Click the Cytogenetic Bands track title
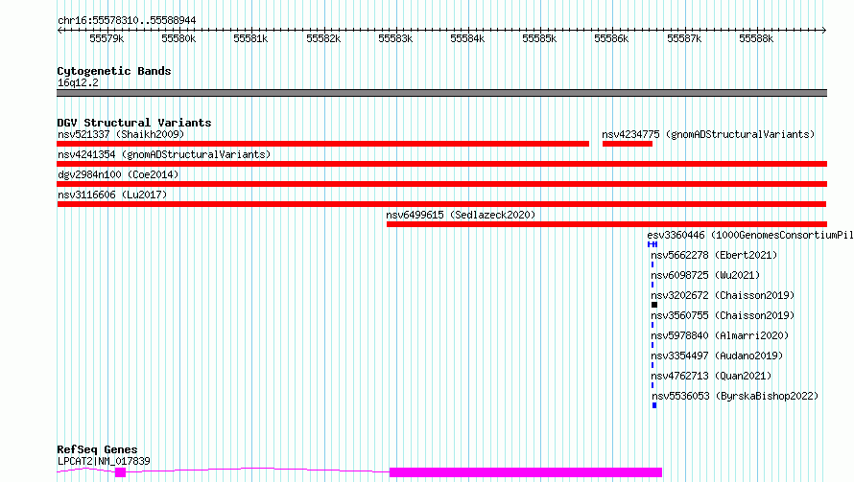The width and height of the screenshot is (854, 482). pyautogui.click(x=114, y=71)
